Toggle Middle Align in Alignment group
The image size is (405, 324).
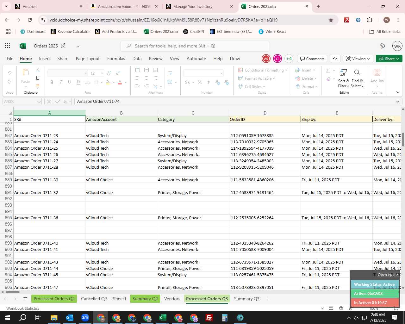(x=146, y=70)
